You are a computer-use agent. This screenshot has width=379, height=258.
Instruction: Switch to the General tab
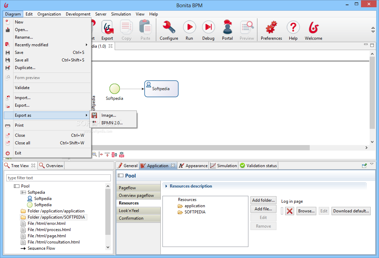127,165
